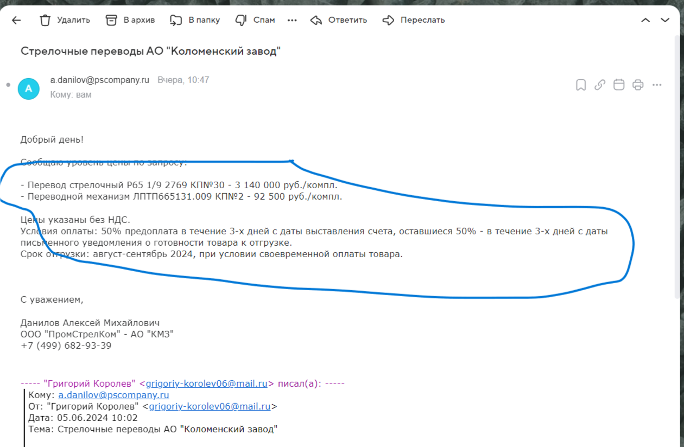Viewport: 684px width, 447px height.
Task: Click the line Срок отгрузки: август-сентябрь 2024
Action: pos(212,254)
